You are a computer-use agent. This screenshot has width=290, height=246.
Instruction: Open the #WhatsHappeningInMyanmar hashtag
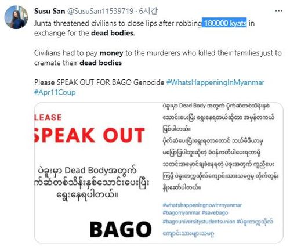(x=215, y=82)
